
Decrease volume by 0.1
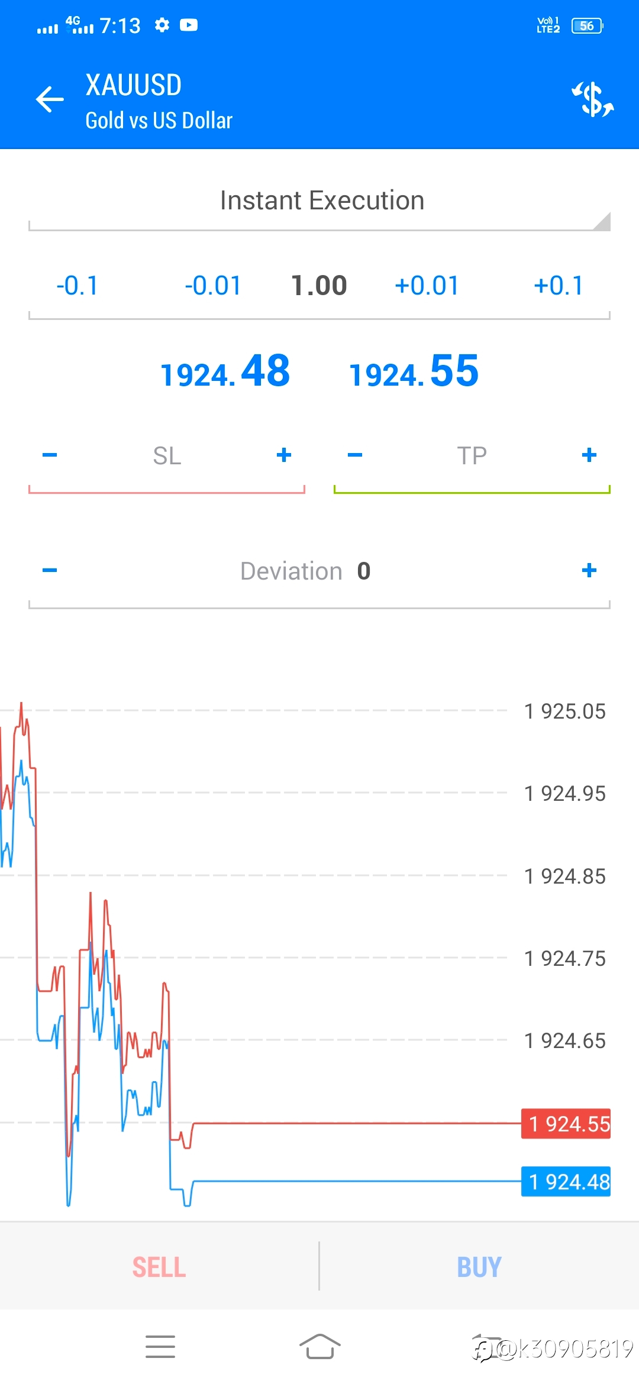[78, 286]
